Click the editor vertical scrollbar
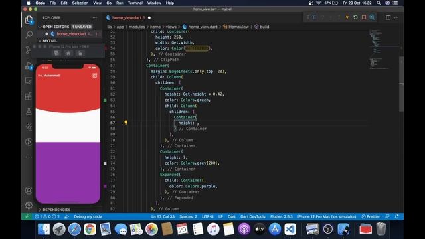The height and width of the screenshot is (239, 425). 401,84
